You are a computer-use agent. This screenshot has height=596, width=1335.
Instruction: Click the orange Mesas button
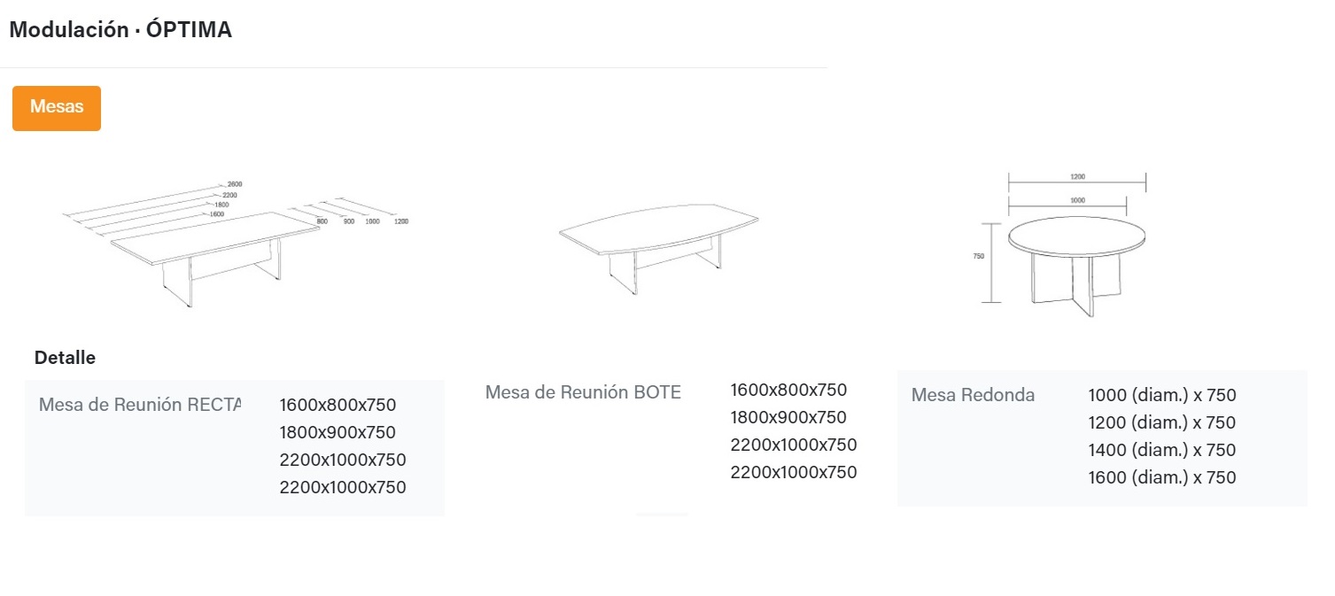[x=57, y=108]
